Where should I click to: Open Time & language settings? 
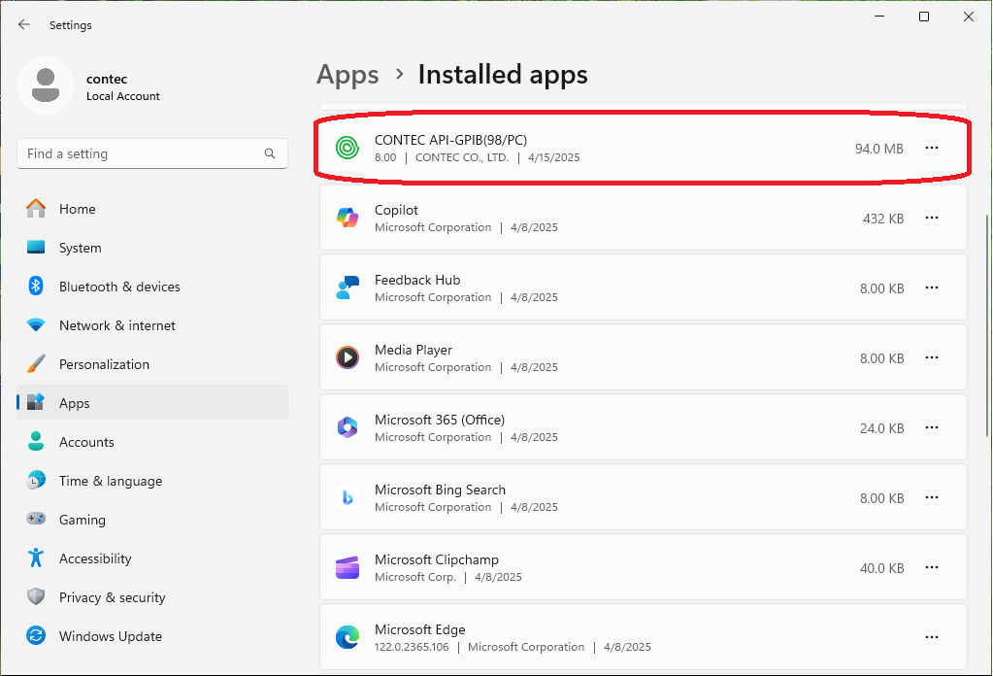pos(152,480)
